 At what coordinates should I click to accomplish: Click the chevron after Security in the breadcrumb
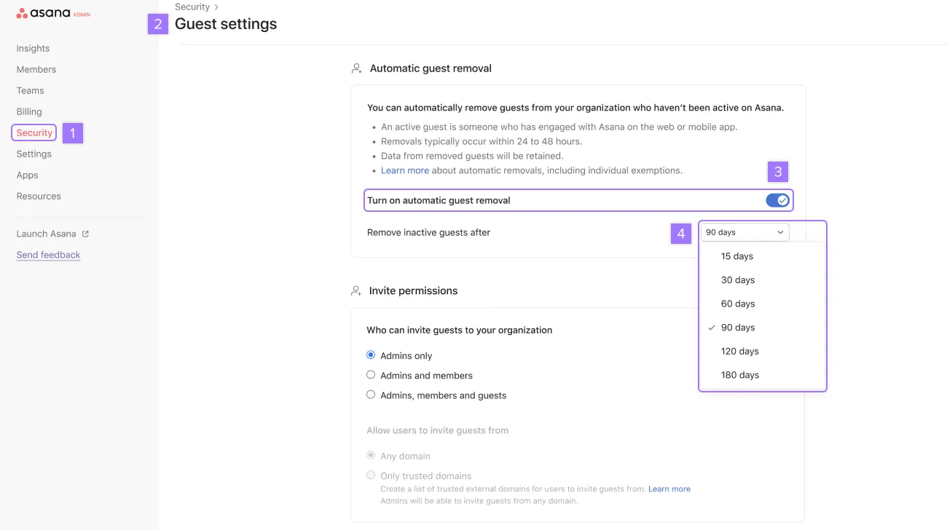point(214,7)
